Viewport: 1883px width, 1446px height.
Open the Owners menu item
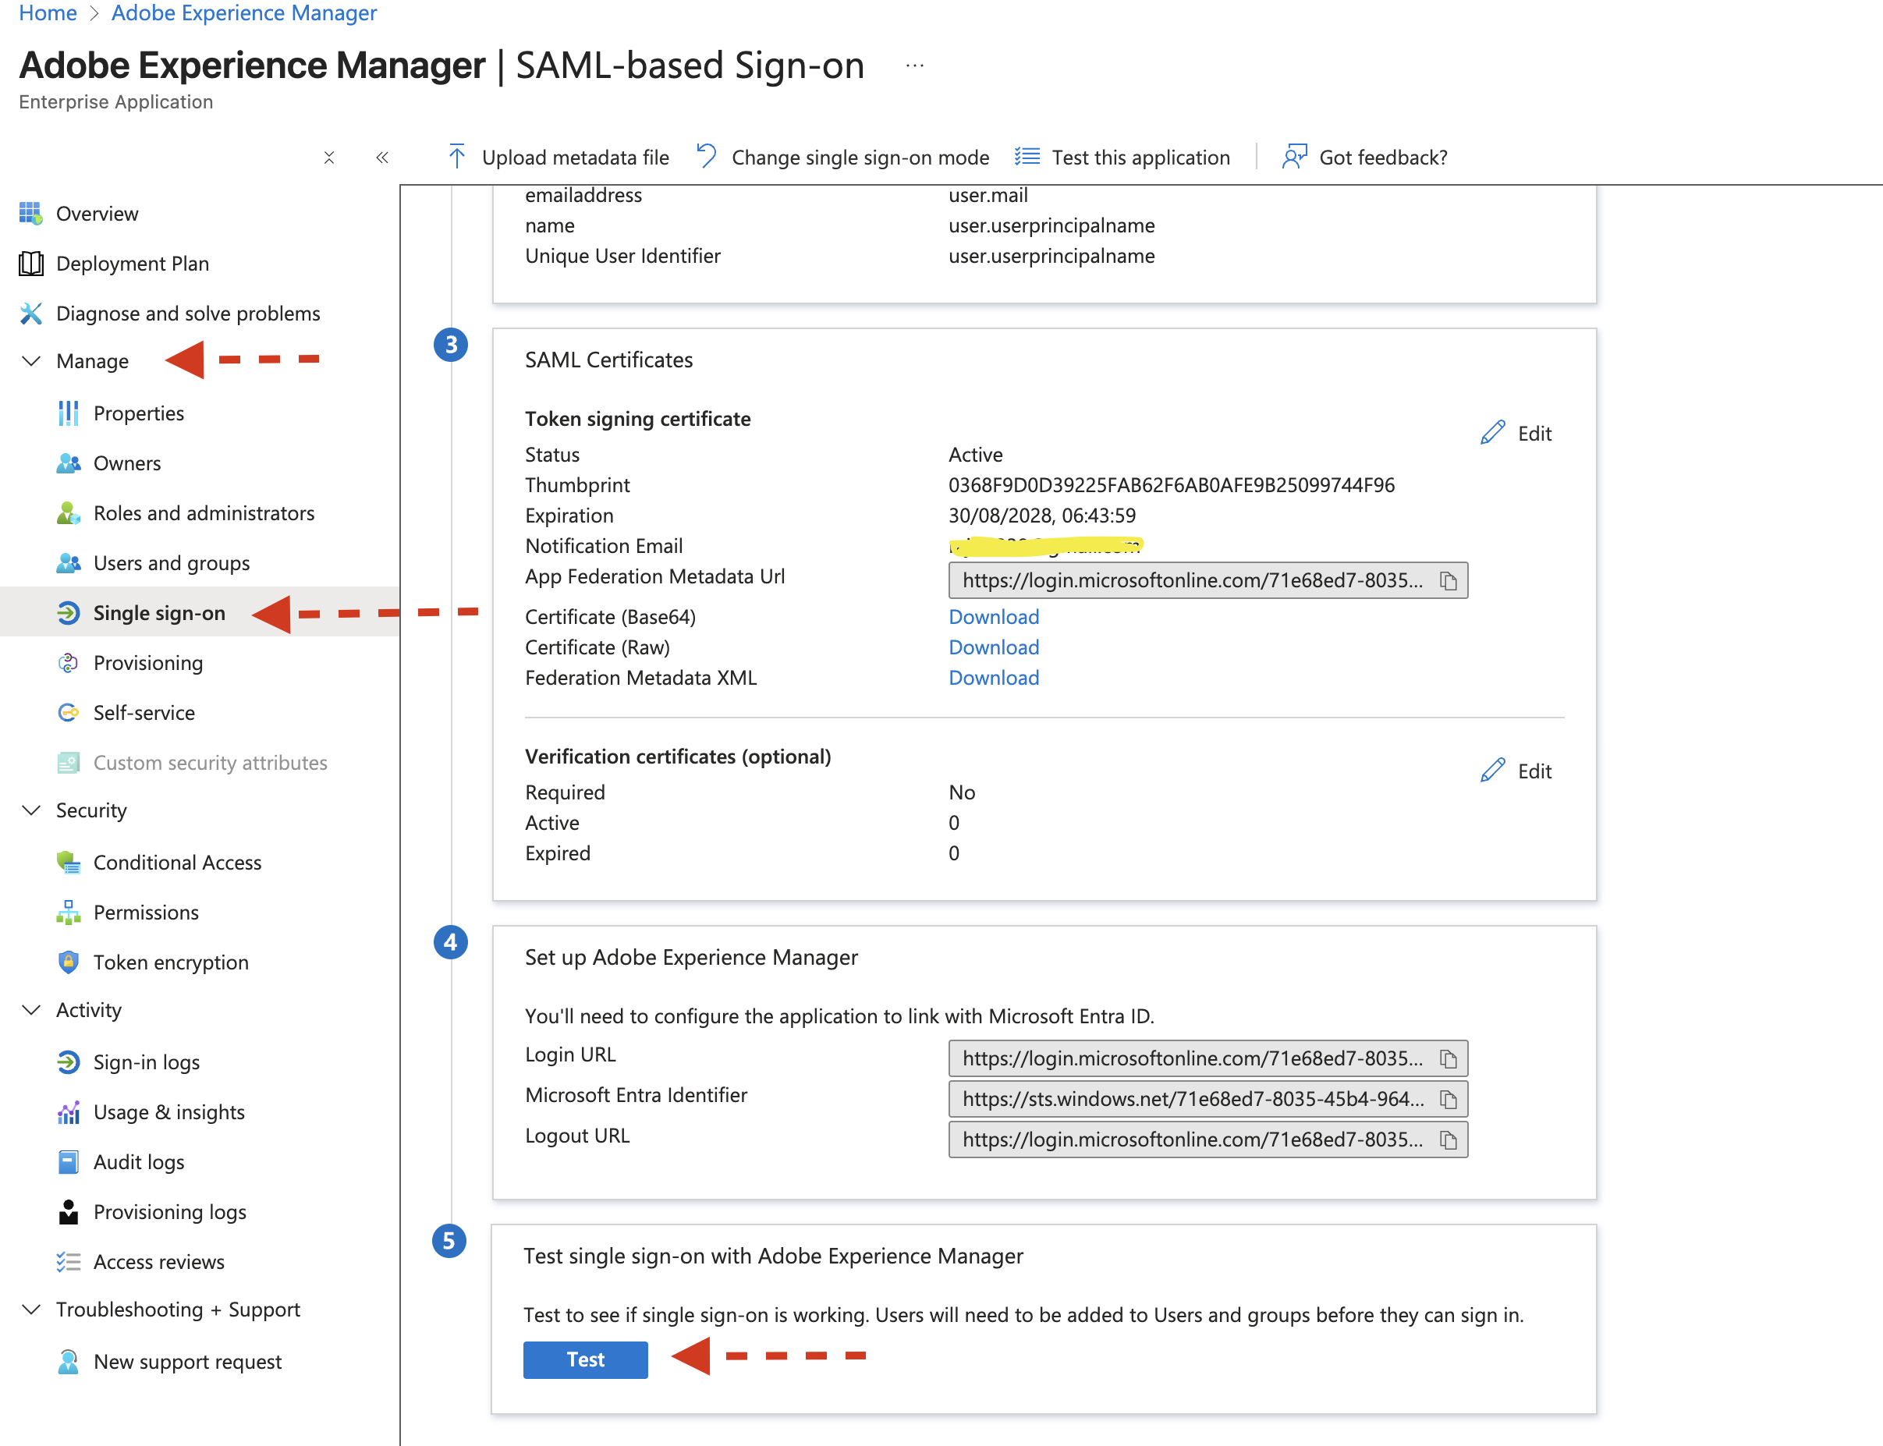click(x=127, y=463)
